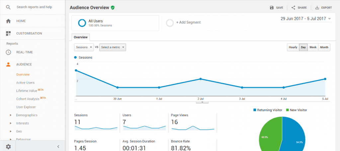
Task: Click the SAVE button label
Action: 280,8
